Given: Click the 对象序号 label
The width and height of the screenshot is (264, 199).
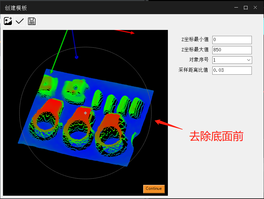Looking at the screenshot, I should click(x=199, y=60).
